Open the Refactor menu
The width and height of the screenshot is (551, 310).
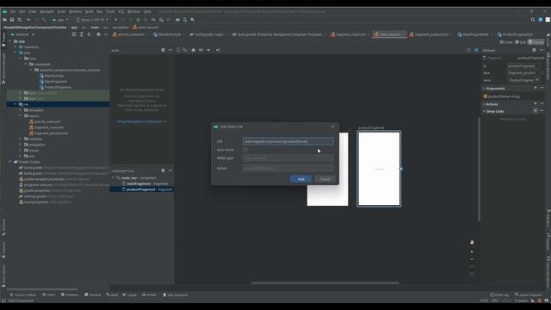75,11
